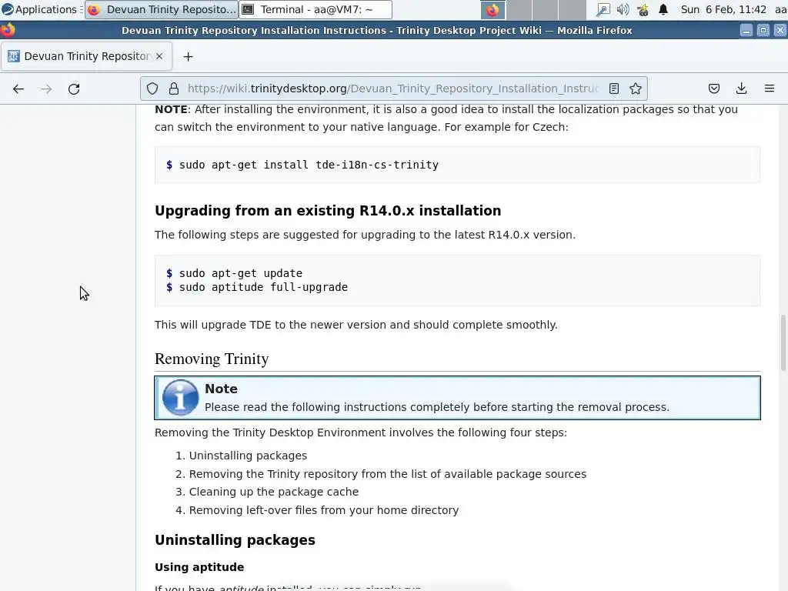Open the Firefox hamburger menu

pos(769,88)
